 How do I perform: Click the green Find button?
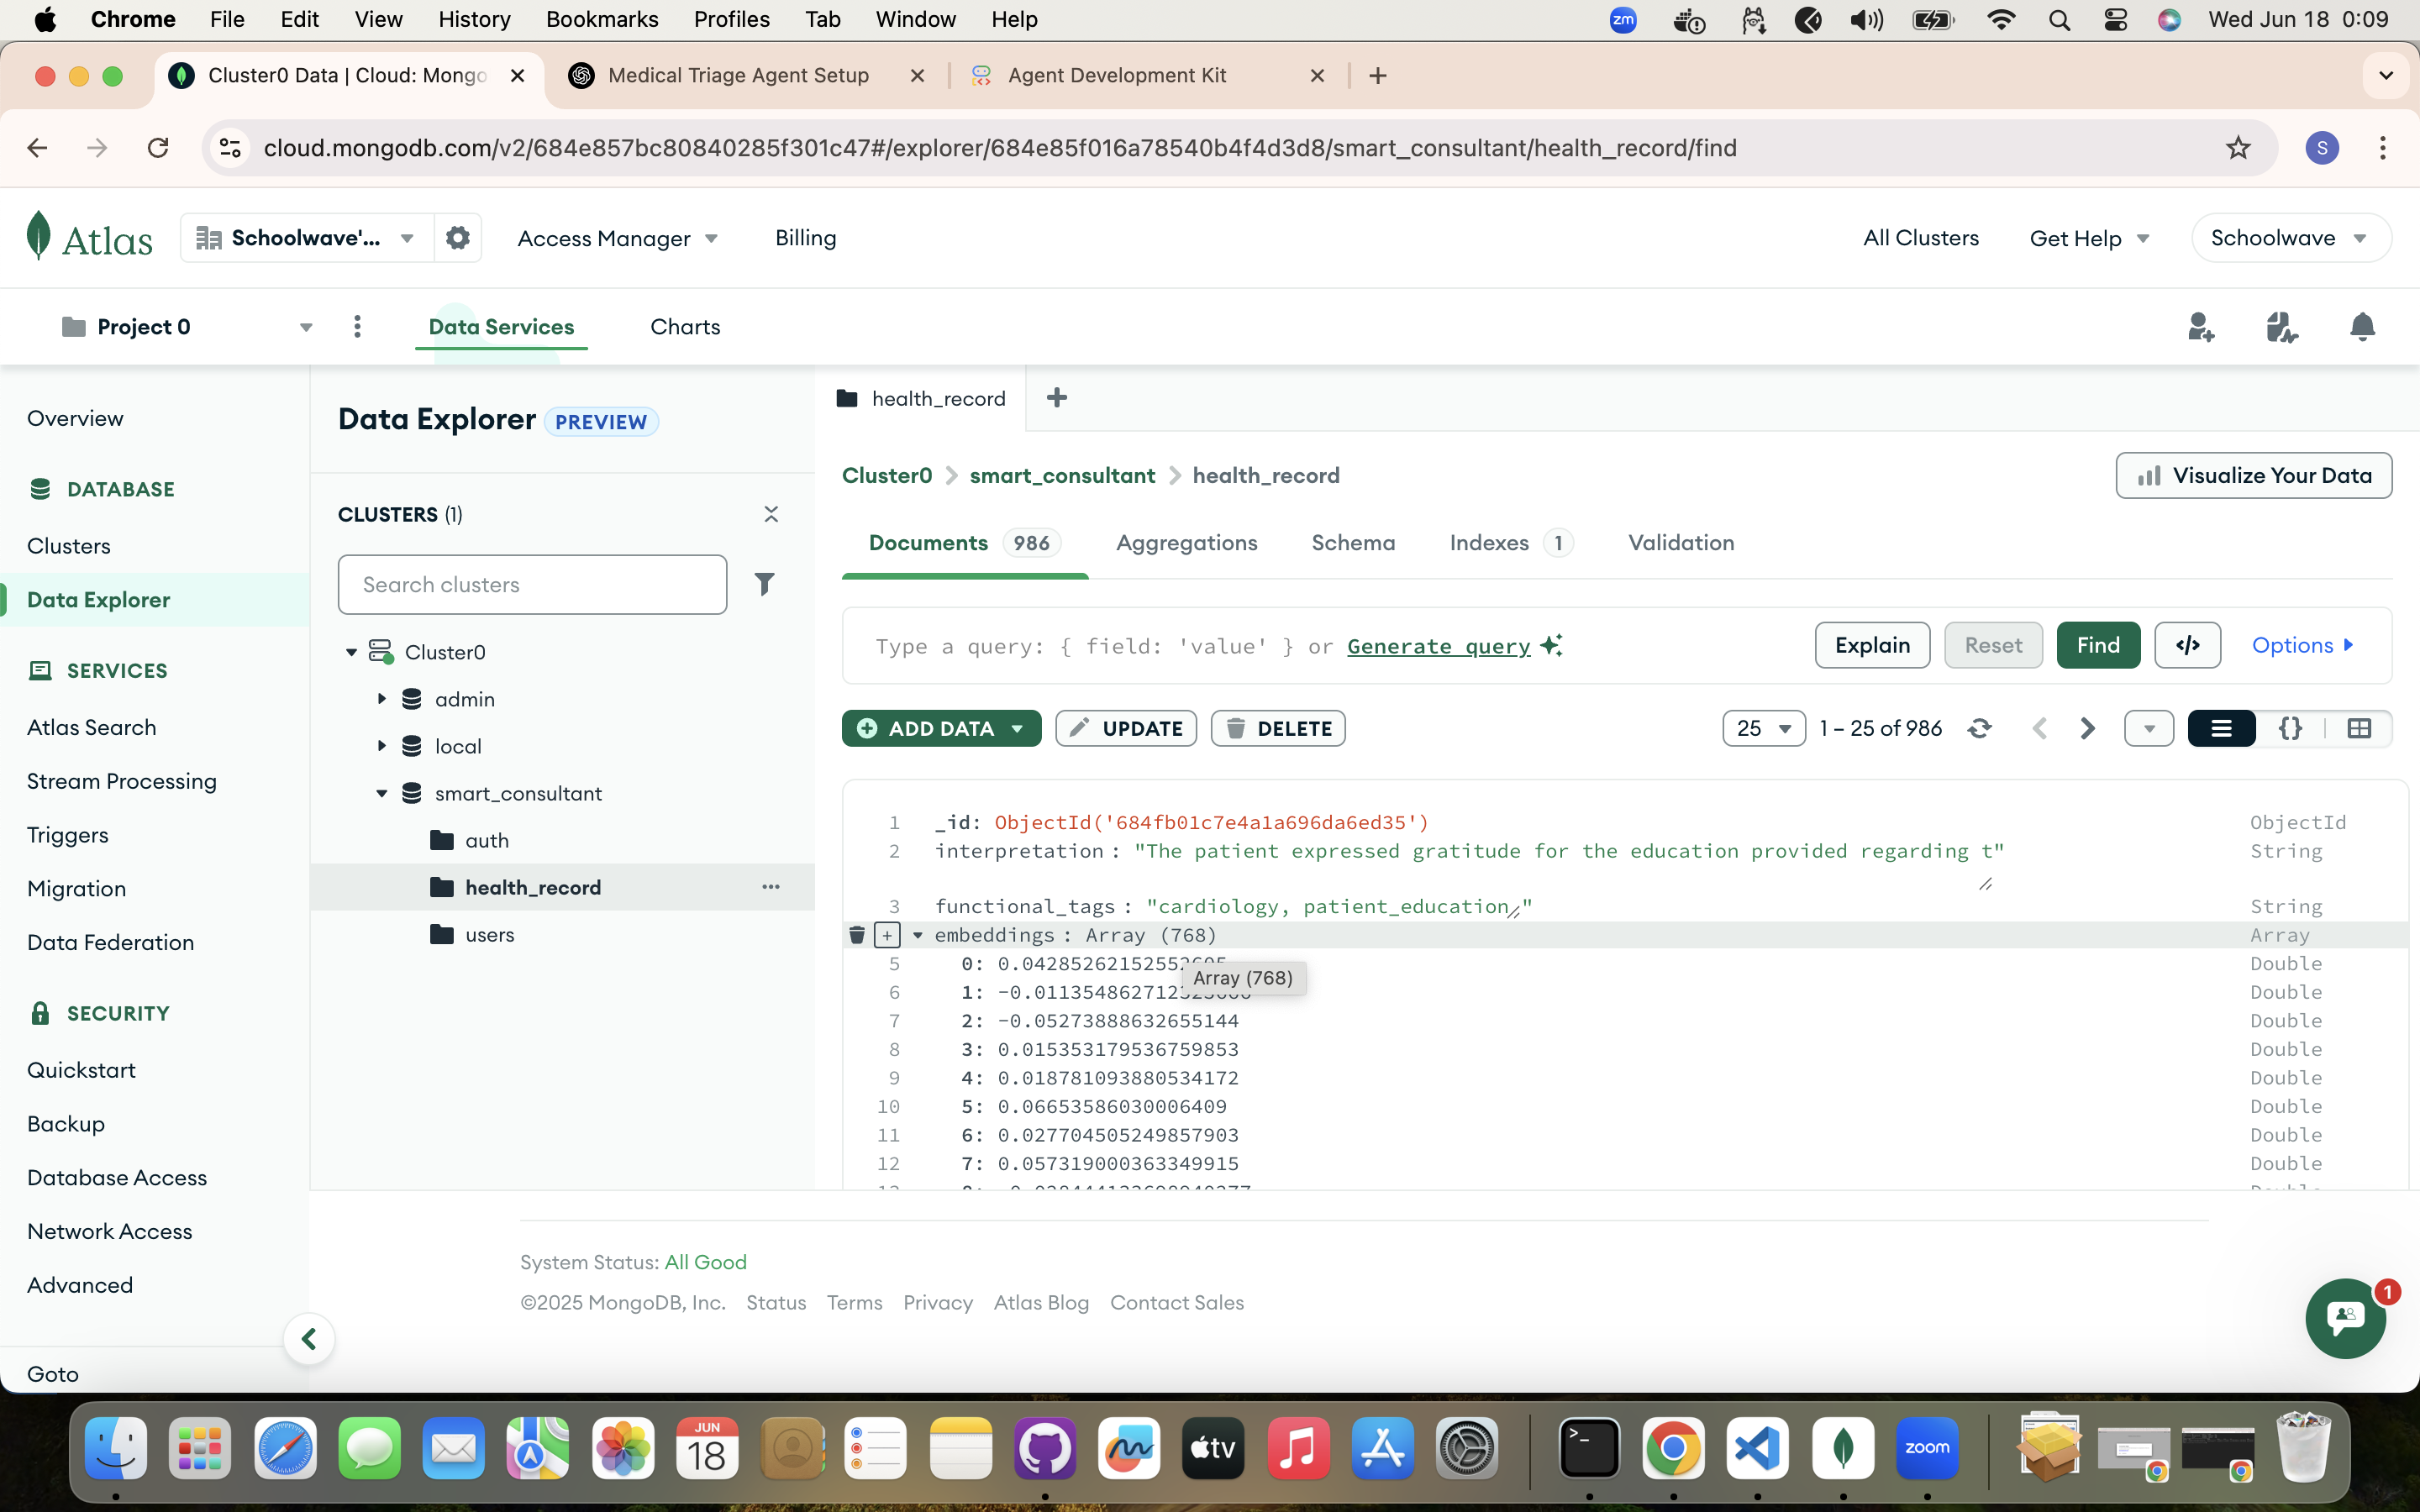[2097, 645]
